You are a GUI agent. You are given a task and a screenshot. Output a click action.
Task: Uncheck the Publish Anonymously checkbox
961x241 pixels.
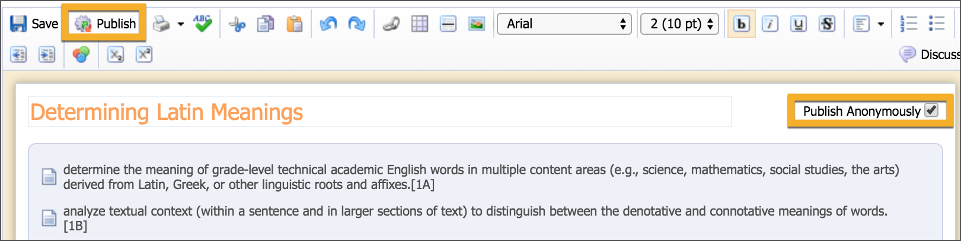[931, 110]
